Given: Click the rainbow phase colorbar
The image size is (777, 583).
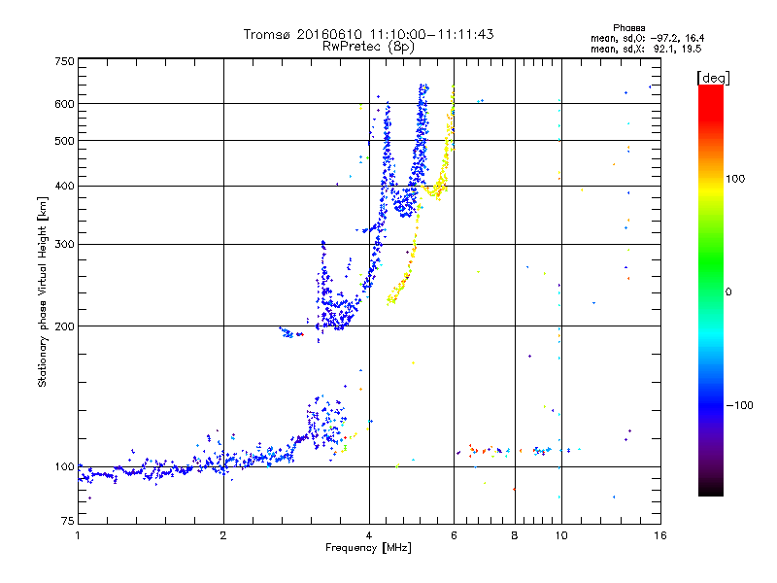Looking at the screenshot, I should click(x=711, y=290).
